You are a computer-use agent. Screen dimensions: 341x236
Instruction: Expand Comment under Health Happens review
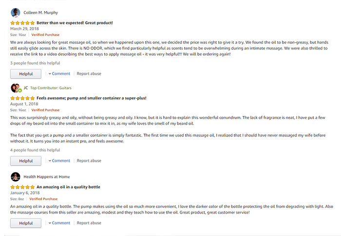click(x=59, y=223)
